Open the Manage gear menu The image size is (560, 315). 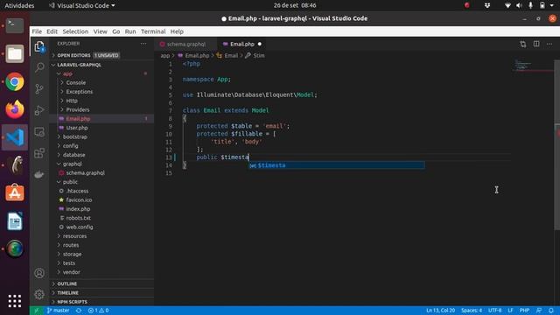click(39, 294)
